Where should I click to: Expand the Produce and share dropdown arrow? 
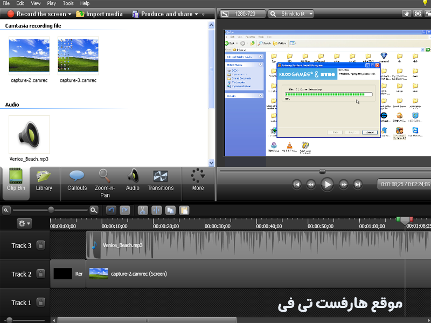tap(196, 14)
